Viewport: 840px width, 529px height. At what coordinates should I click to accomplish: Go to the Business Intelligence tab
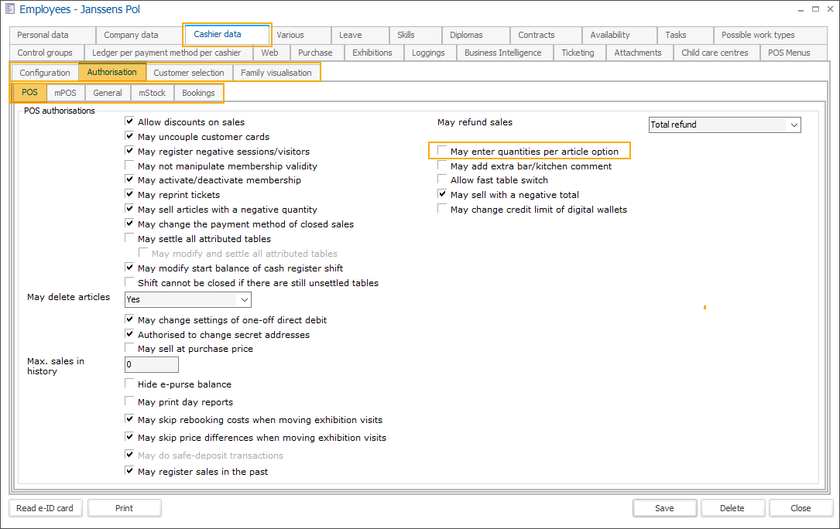tap(502, 53)
